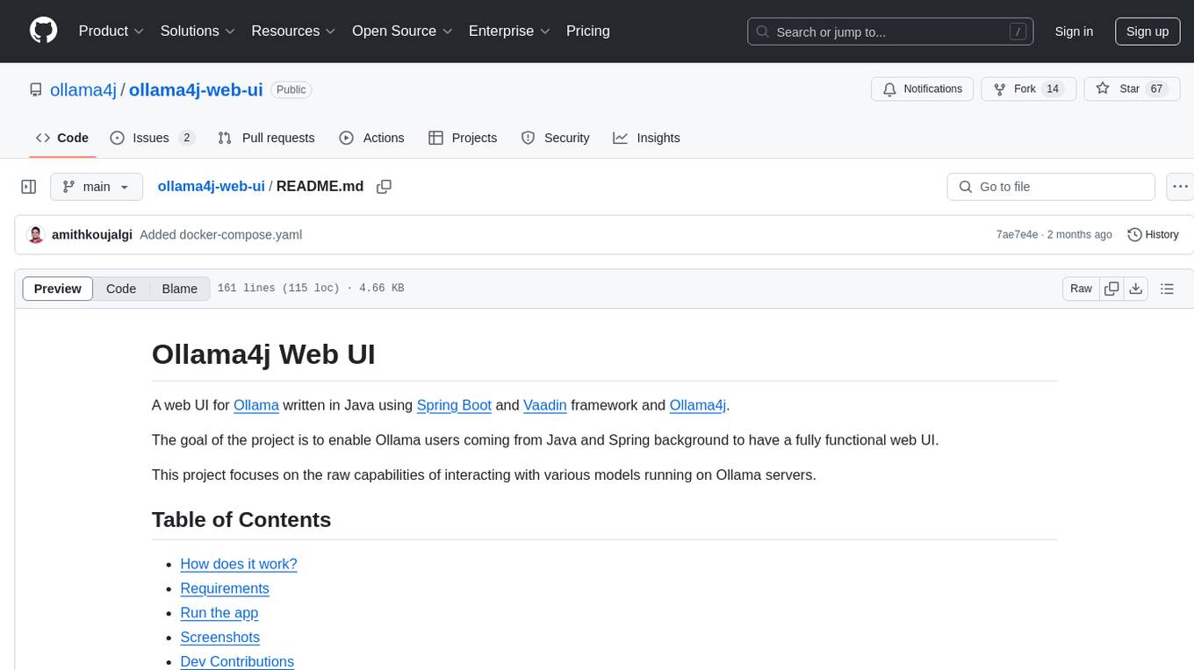Open the Issues tab

(x=152, y=138)
